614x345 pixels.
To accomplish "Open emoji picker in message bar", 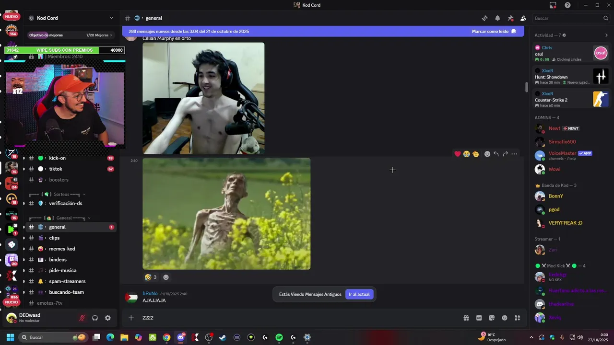I will coord(505,318).
